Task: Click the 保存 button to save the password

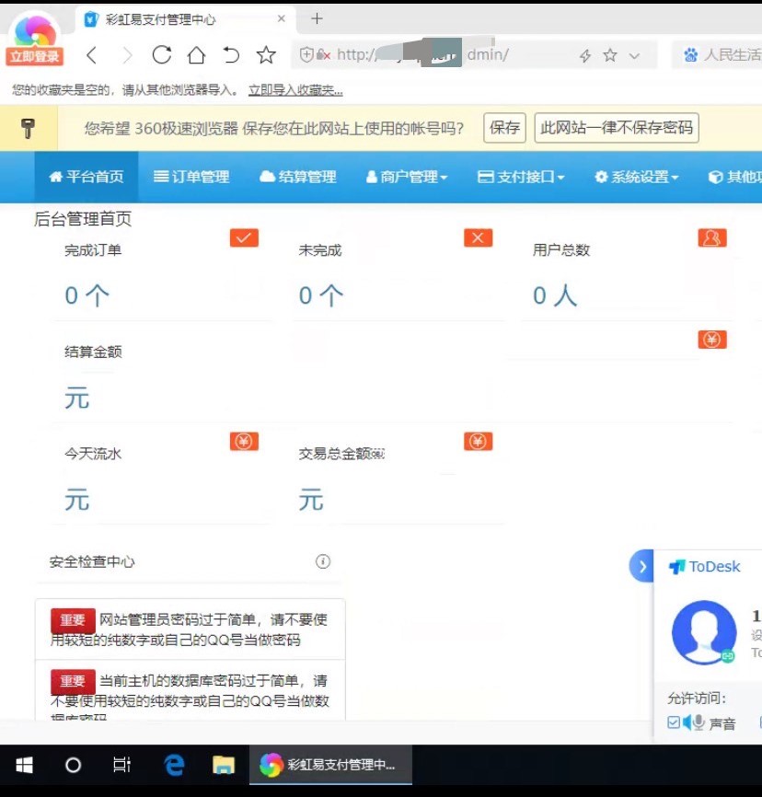Action: coord(503,128)
